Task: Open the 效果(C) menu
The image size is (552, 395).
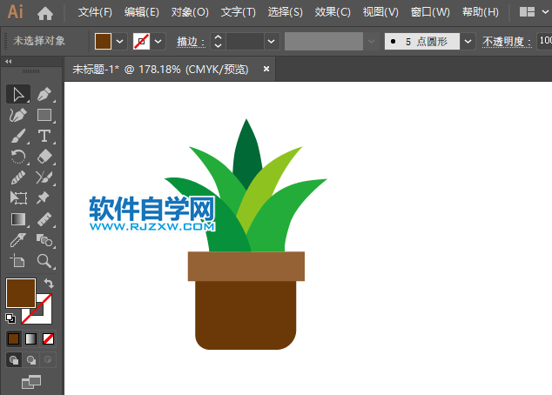Action: click(333, 12)
